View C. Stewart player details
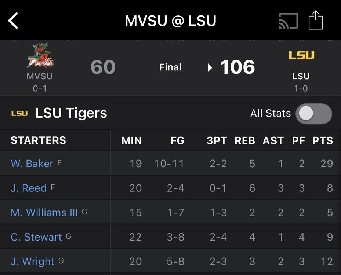The height and width of the screenshot is (275, 341). point(36,237)
